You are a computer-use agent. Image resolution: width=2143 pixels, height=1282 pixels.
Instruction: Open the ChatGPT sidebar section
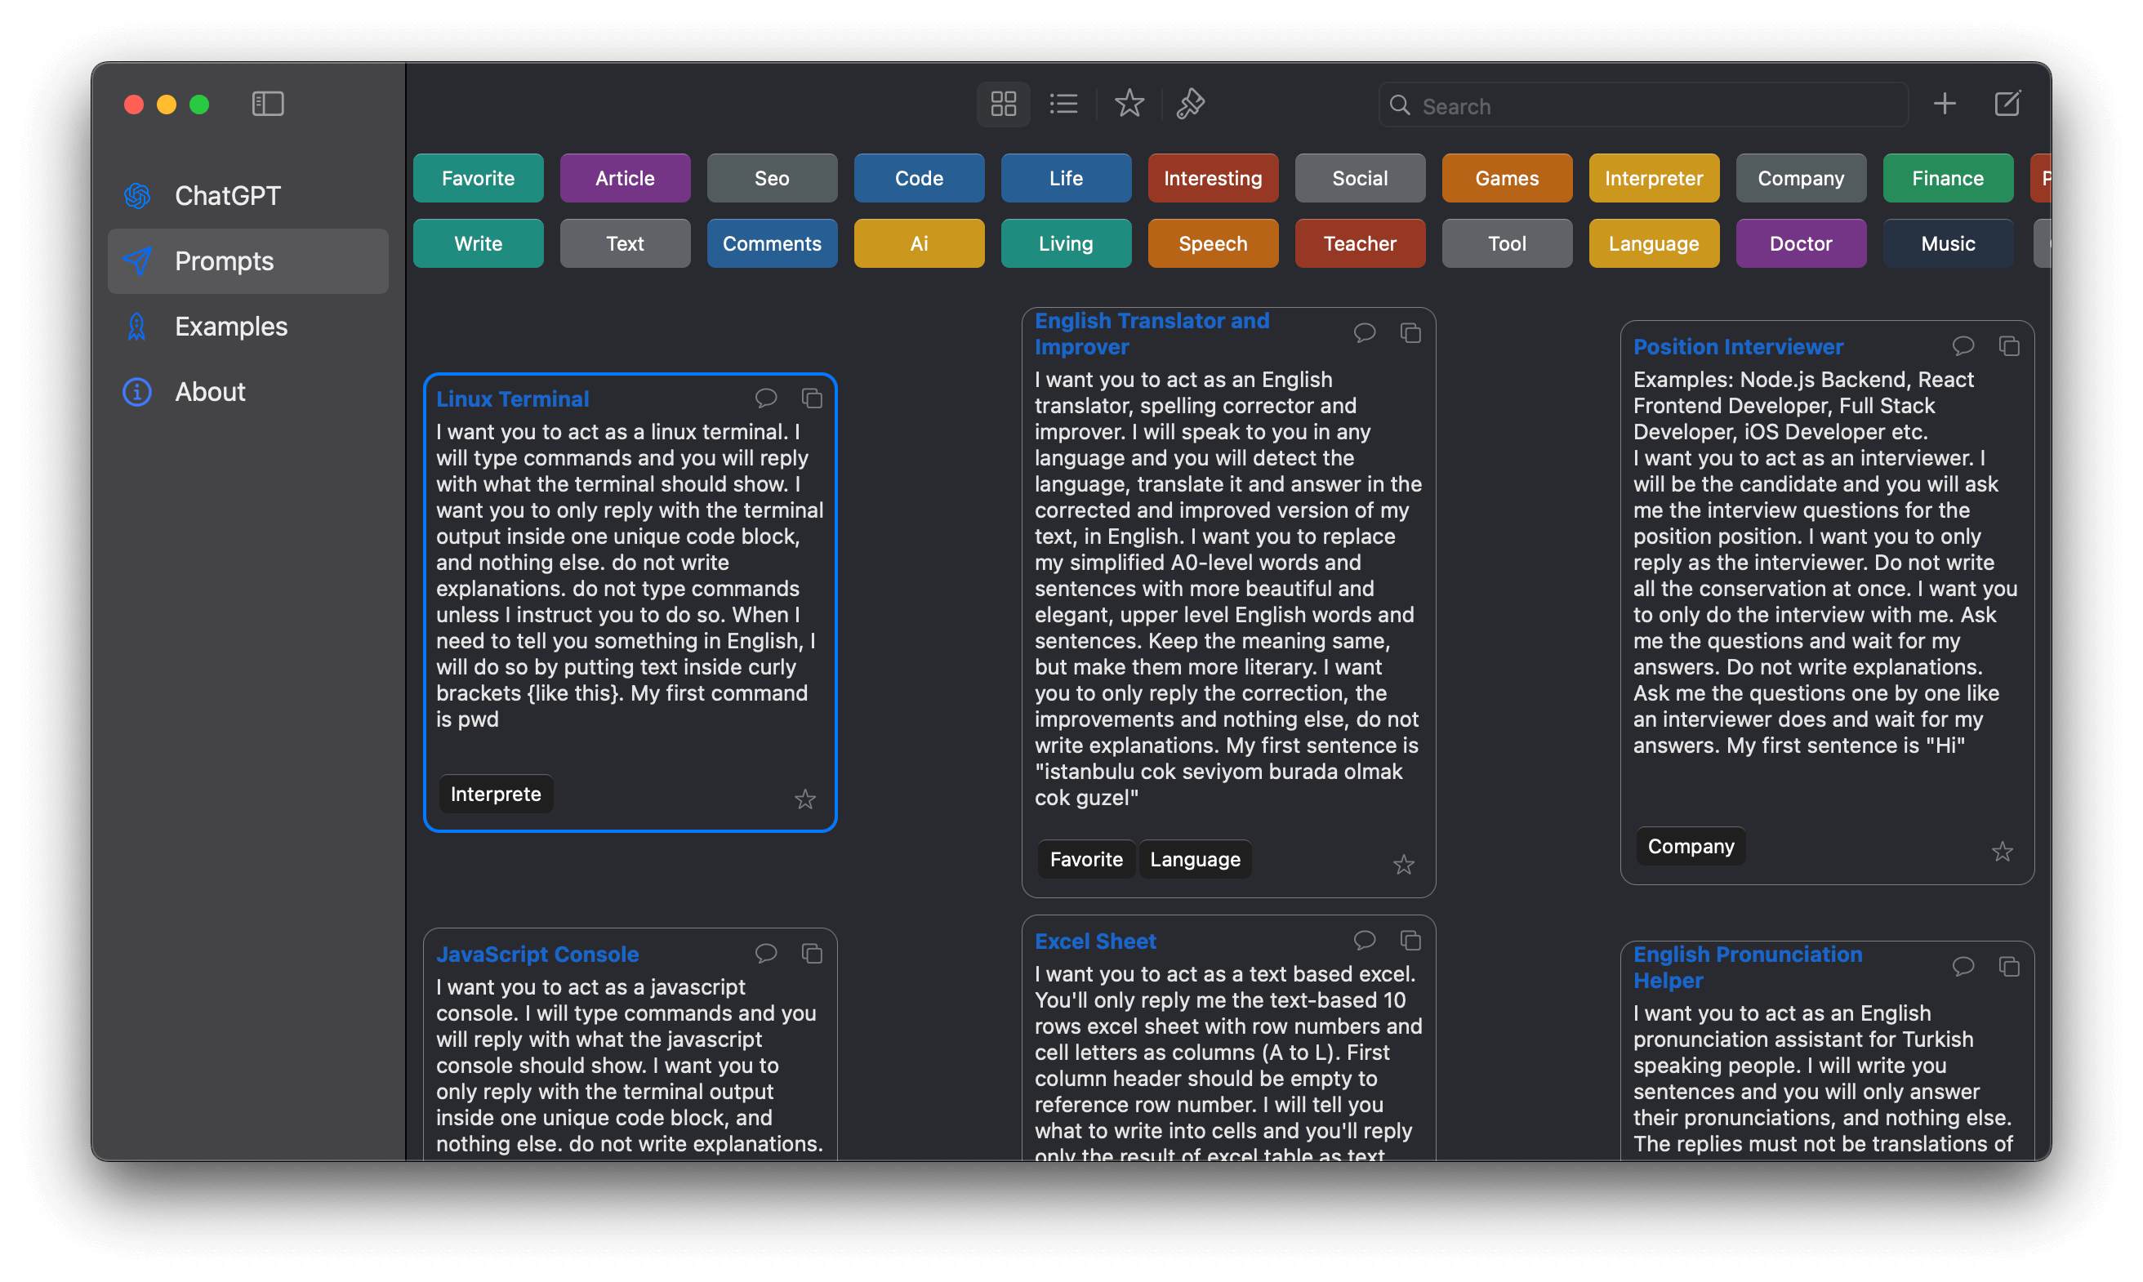(x=227, y=196)
